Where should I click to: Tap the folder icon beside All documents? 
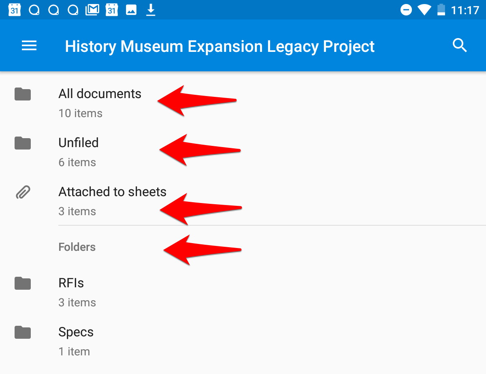point(23,94)
